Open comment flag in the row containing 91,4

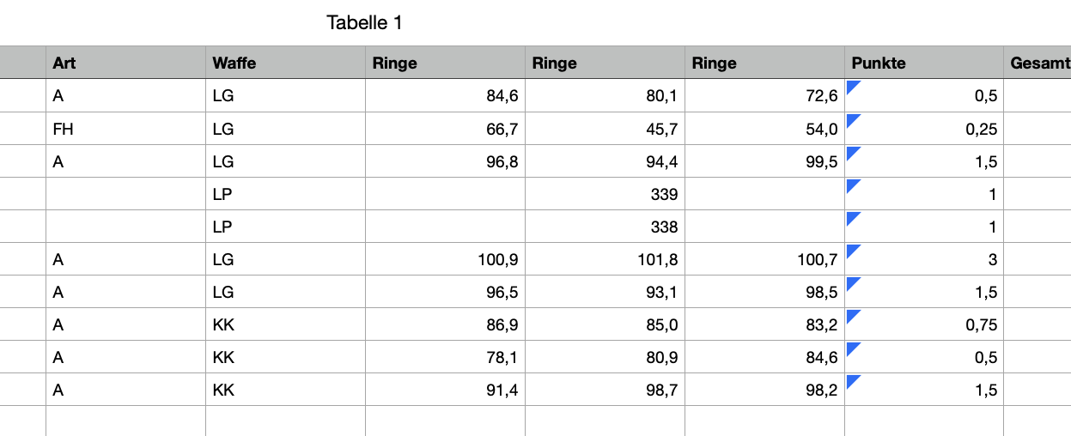[852, 380]
